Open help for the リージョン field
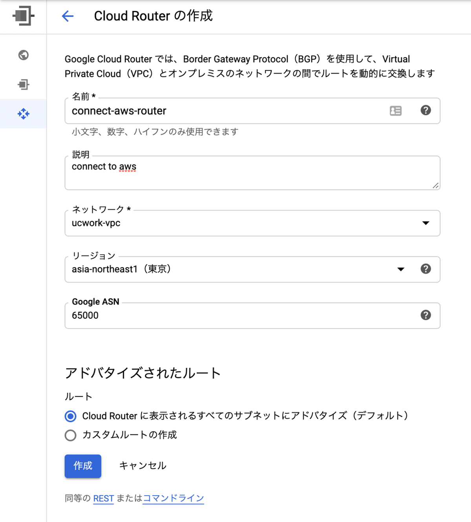471x522 pixels. (x=426, y=269)
